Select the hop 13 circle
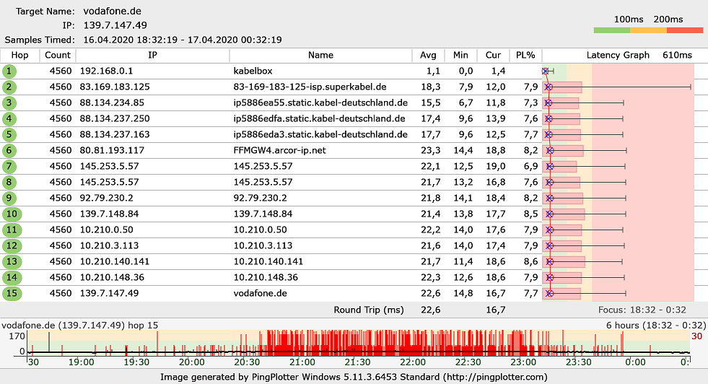The height and width of the screenshot is (384, 708). click(x=12, y=261)
